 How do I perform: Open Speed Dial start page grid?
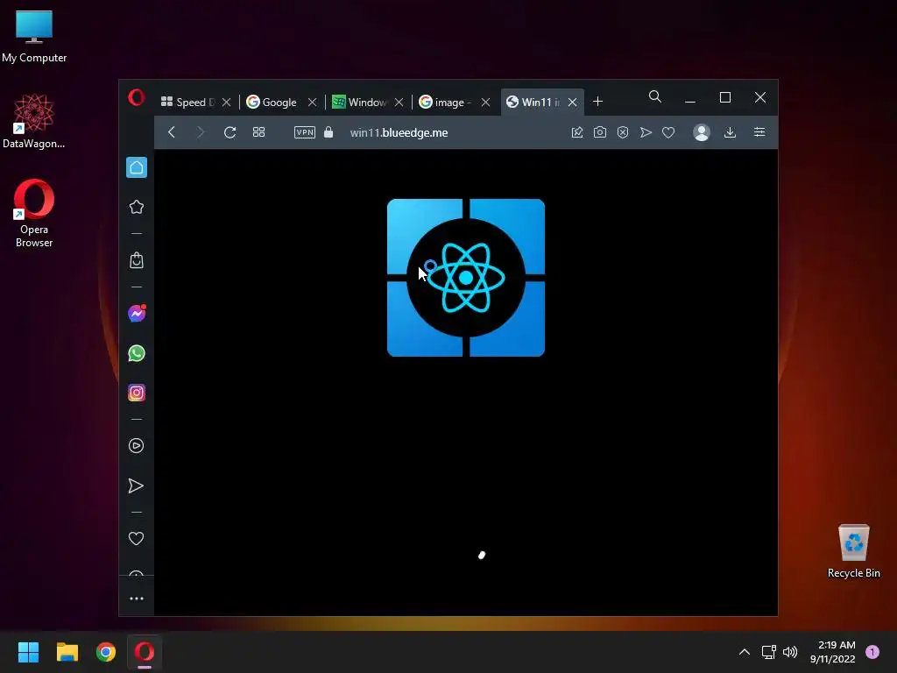tap(258, 132)
